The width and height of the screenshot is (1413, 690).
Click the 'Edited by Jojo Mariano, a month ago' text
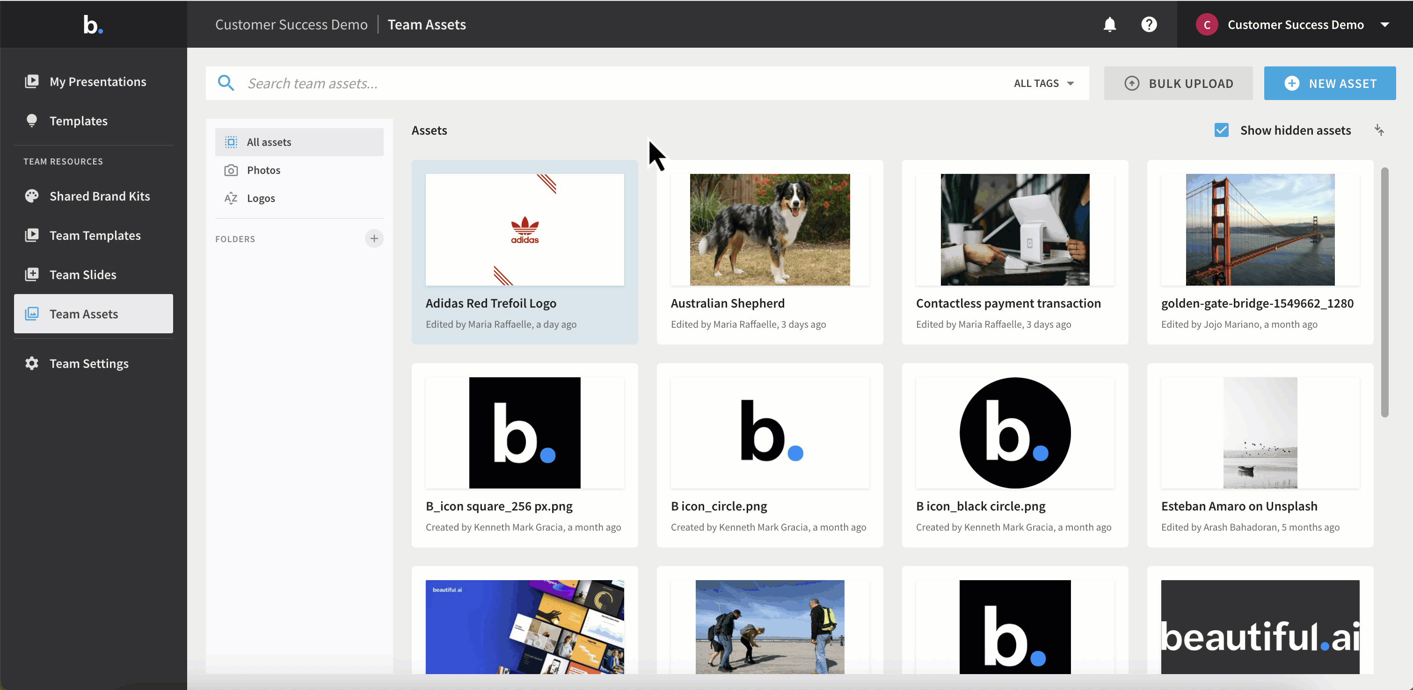point(1239,324)
